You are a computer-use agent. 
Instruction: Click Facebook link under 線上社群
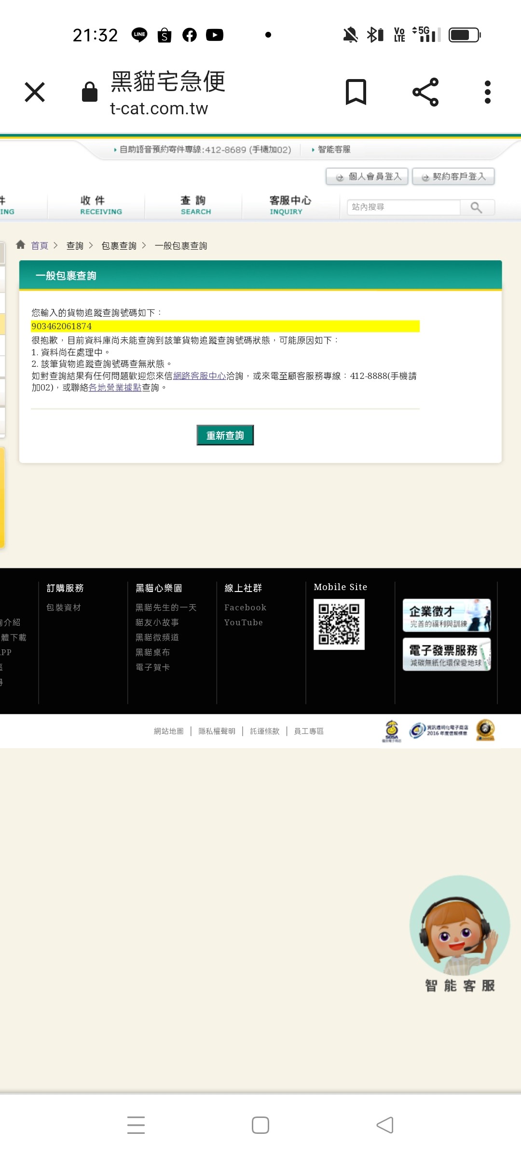tap(245, 608)
